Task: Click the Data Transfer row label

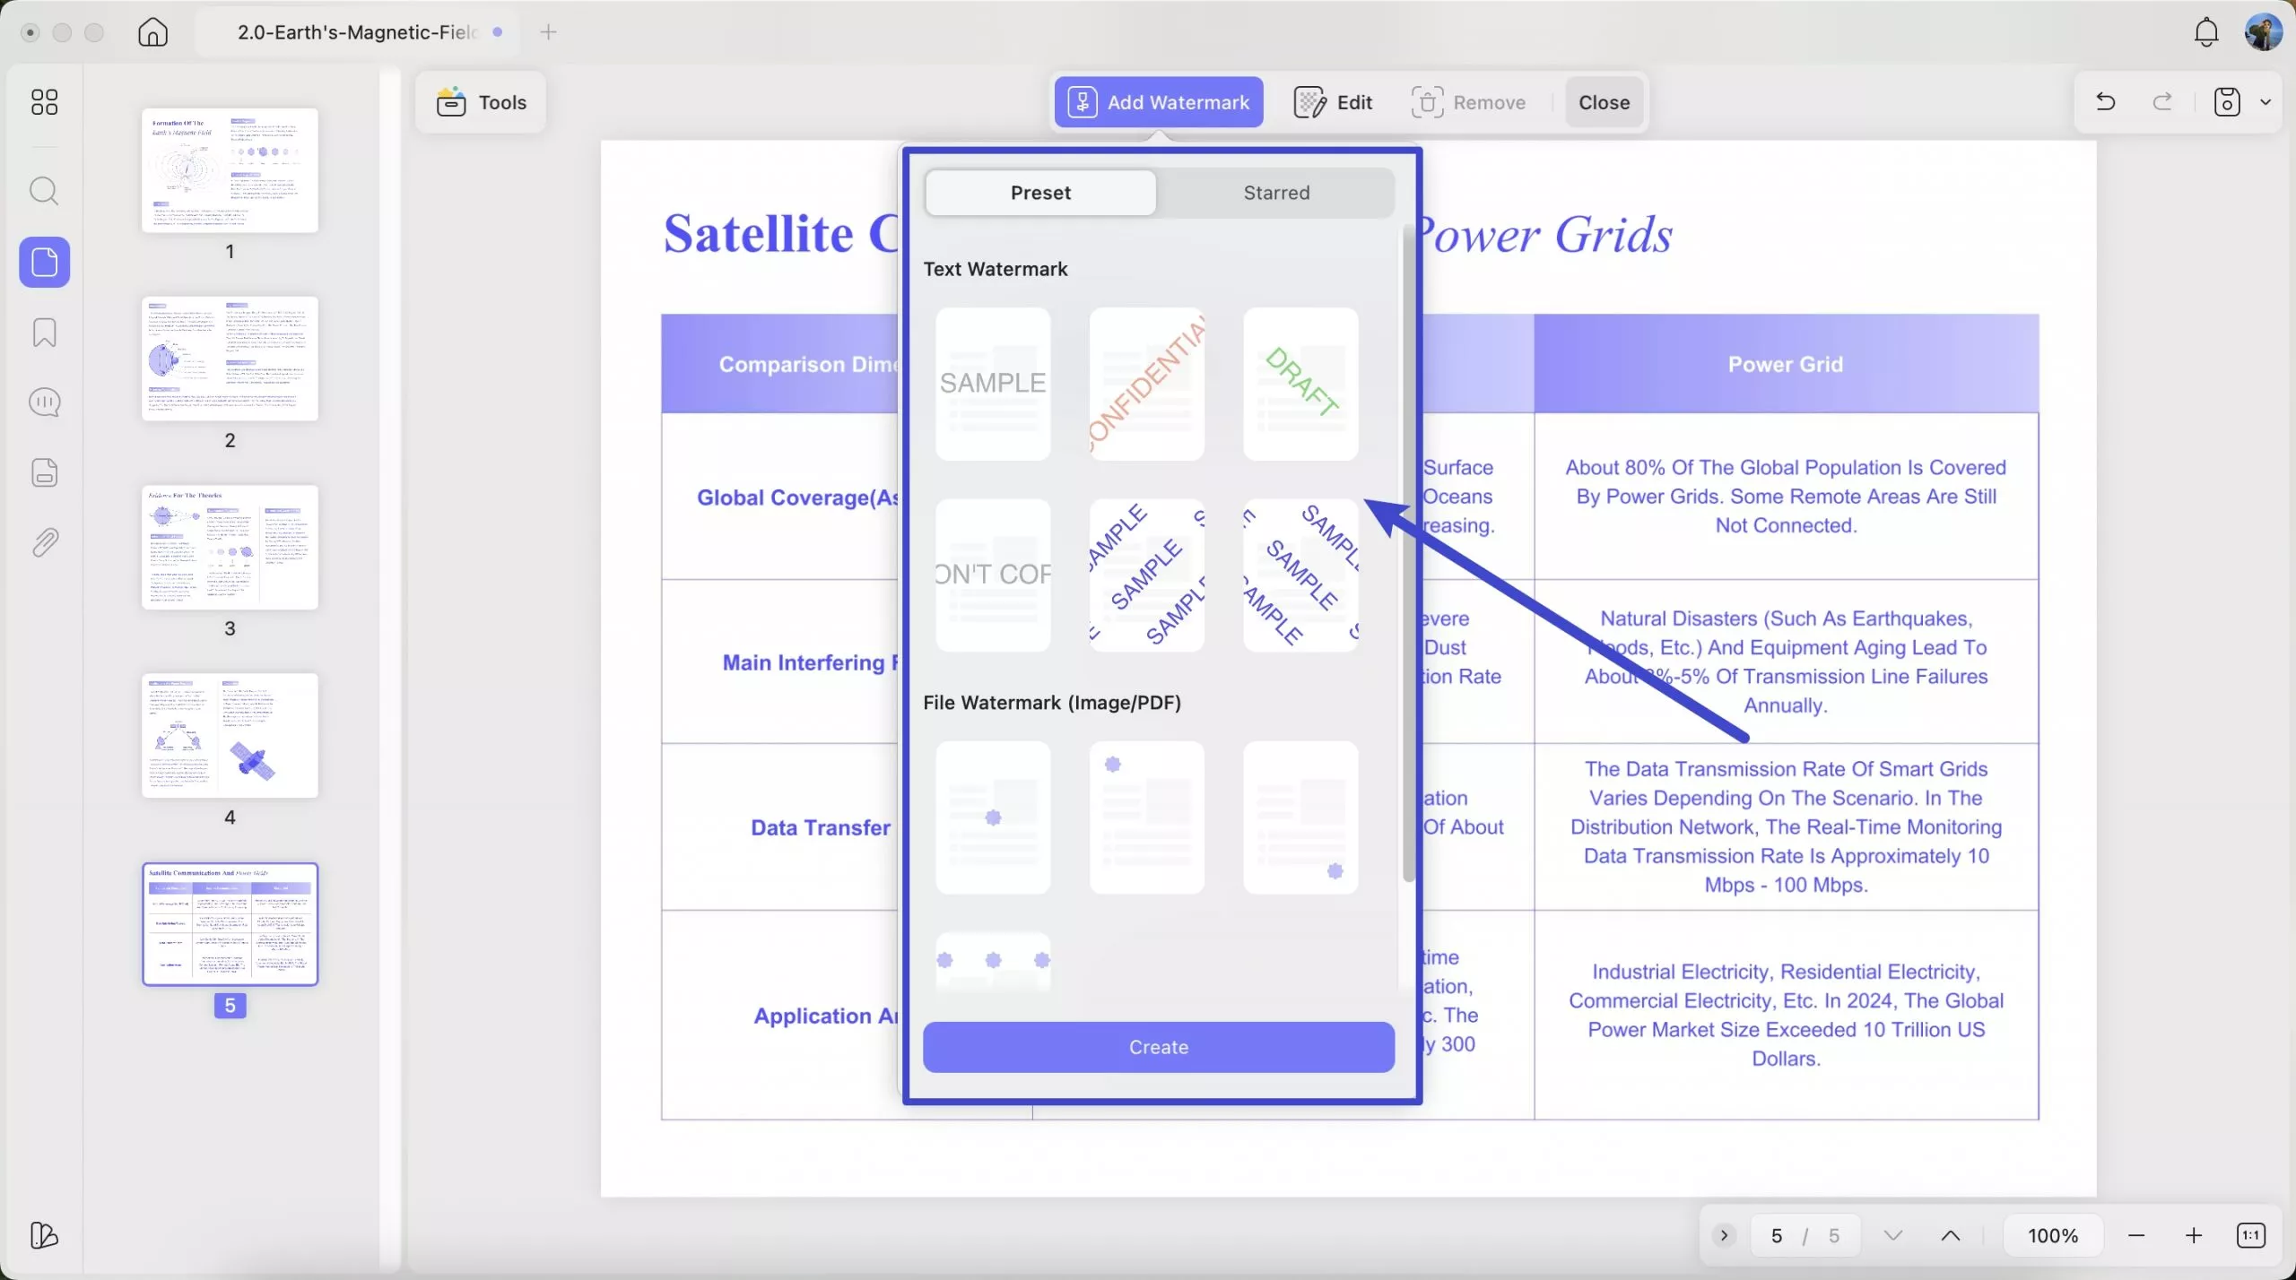Action: point(821,827)
